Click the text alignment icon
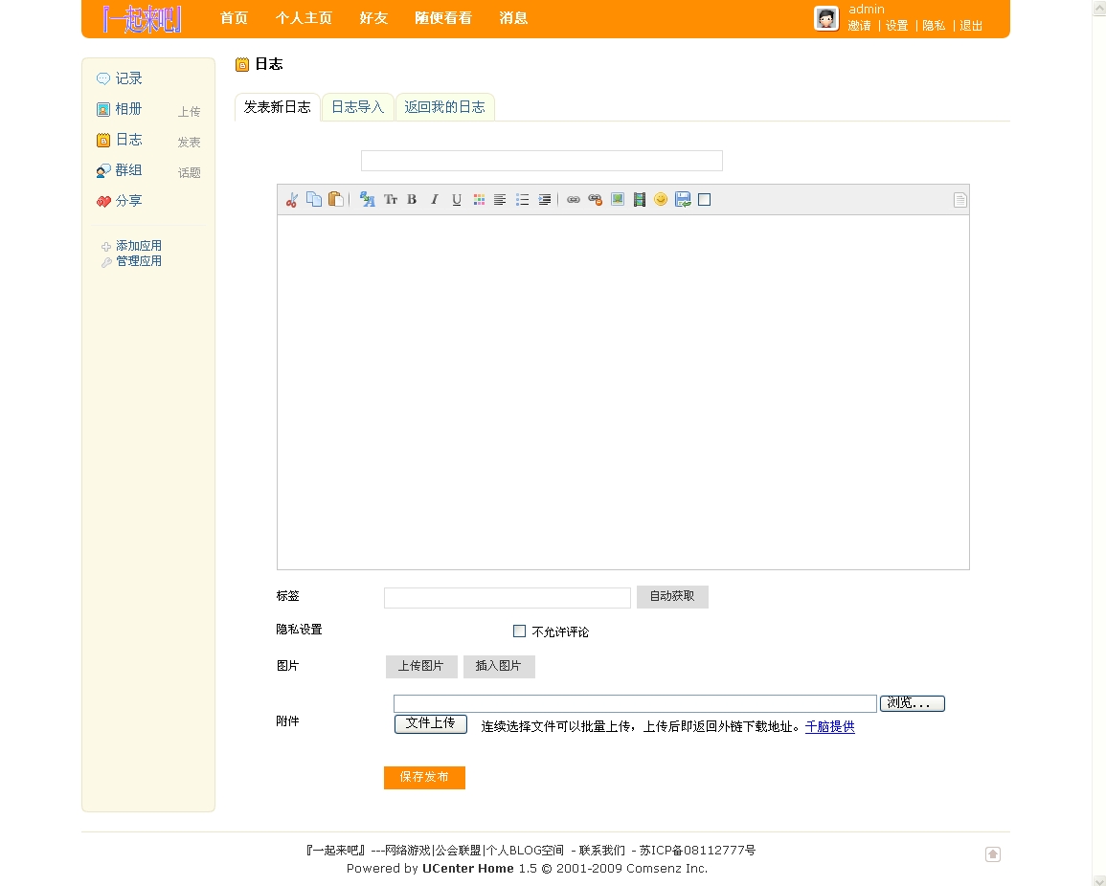The image size is (1106, 886). pos(500,199)
